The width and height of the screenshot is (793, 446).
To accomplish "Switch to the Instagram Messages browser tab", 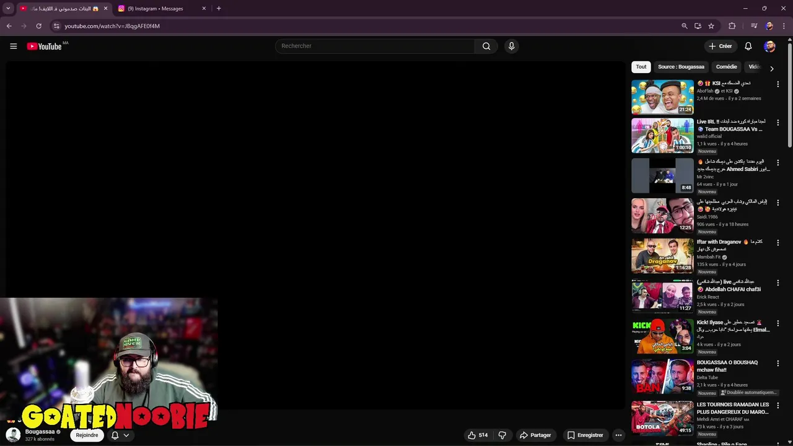I will tap(161, 9).
